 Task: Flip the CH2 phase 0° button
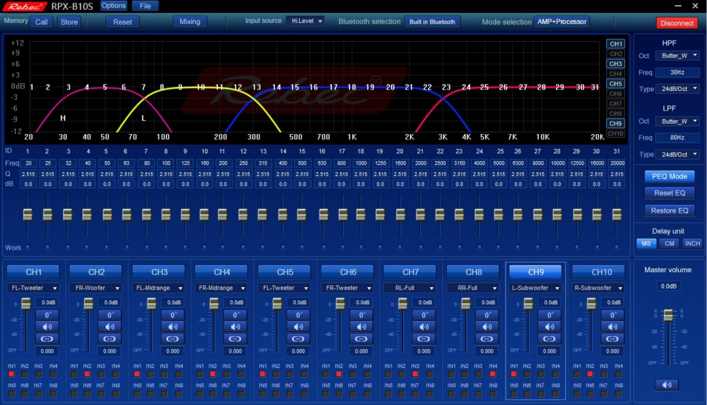[x=110, y=315]
